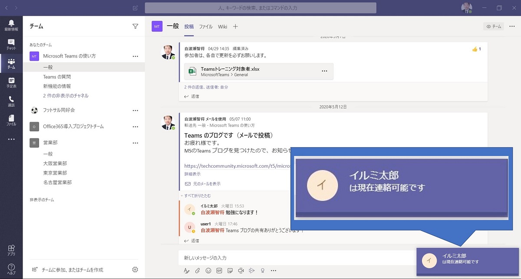This screenshot has width=521, height=279.
Task: Click 返信 under the Teams blog thread
Action: click(191, 241)
